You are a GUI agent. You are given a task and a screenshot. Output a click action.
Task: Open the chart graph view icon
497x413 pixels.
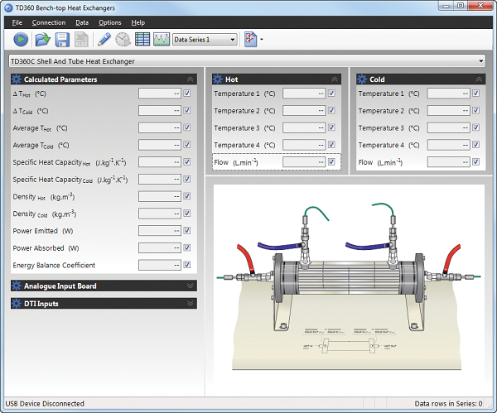[161, 39]
